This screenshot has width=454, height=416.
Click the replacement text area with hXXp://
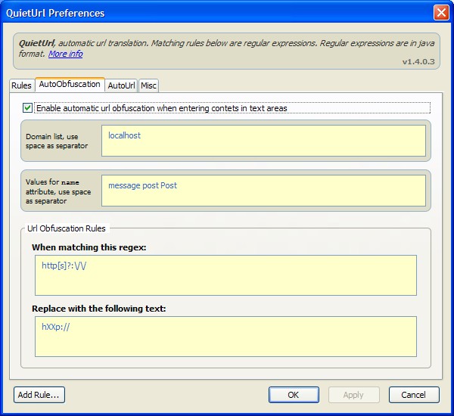click(225, 337)
